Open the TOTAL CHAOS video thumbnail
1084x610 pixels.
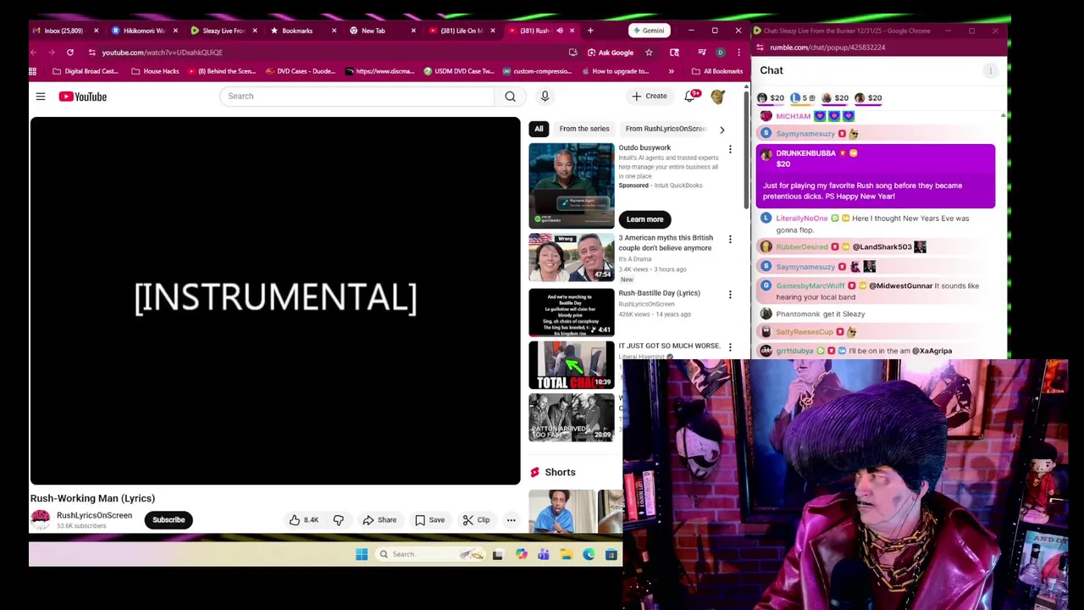tap(572, 364)
